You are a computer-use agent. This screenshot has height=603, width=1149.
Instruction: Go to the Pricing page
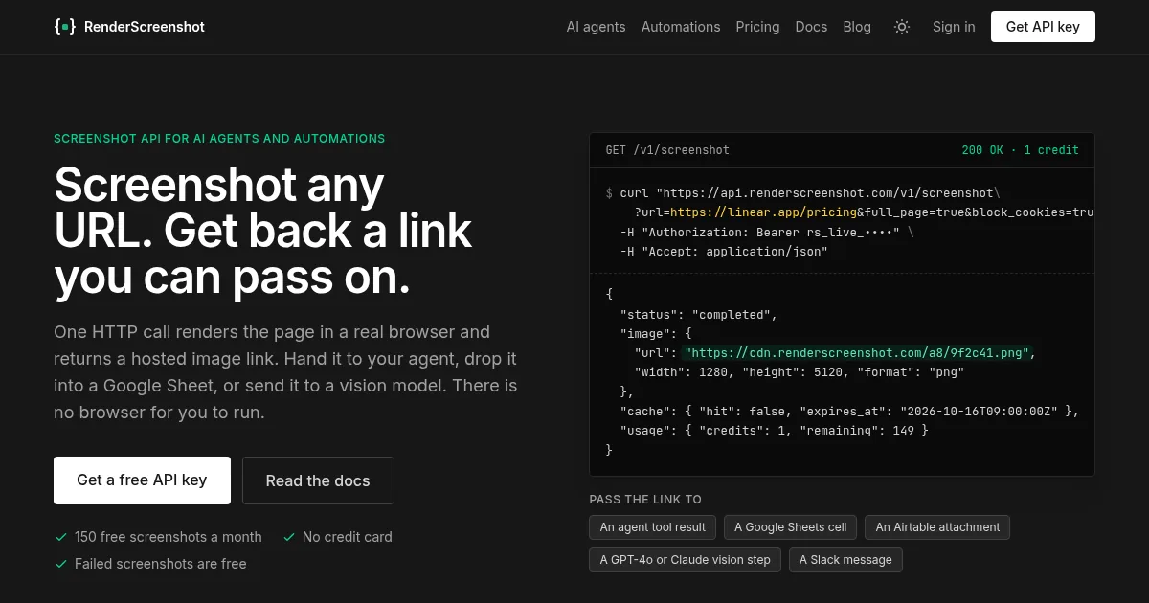[757, 27]
